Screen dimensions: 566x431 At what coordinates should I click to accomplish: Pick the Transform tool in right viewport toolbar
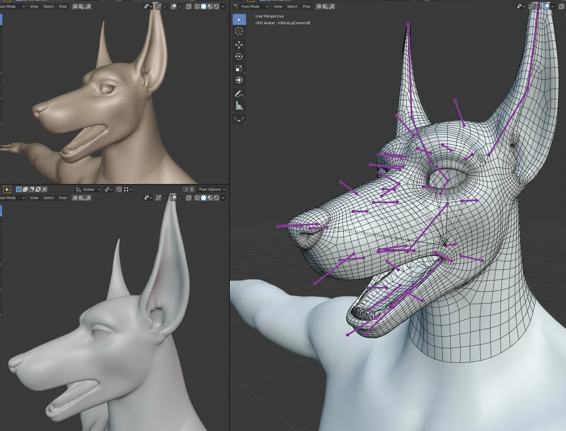239,80
